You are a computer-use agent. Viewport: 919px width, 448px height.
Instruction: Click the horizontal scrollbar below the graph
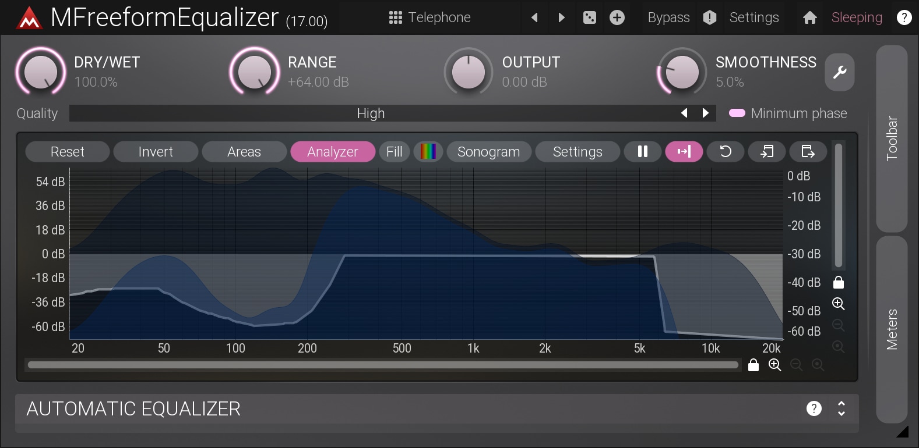[383, 365]
